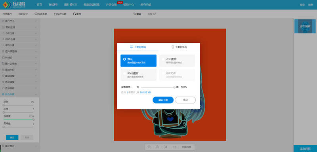
Task: Click the 图片去底色 sidebar icon
Action: coord(3,64)
